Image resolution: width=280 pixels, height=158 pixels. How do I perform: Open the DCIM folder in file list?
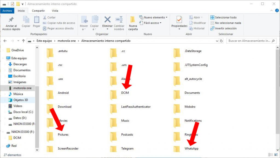125,93
